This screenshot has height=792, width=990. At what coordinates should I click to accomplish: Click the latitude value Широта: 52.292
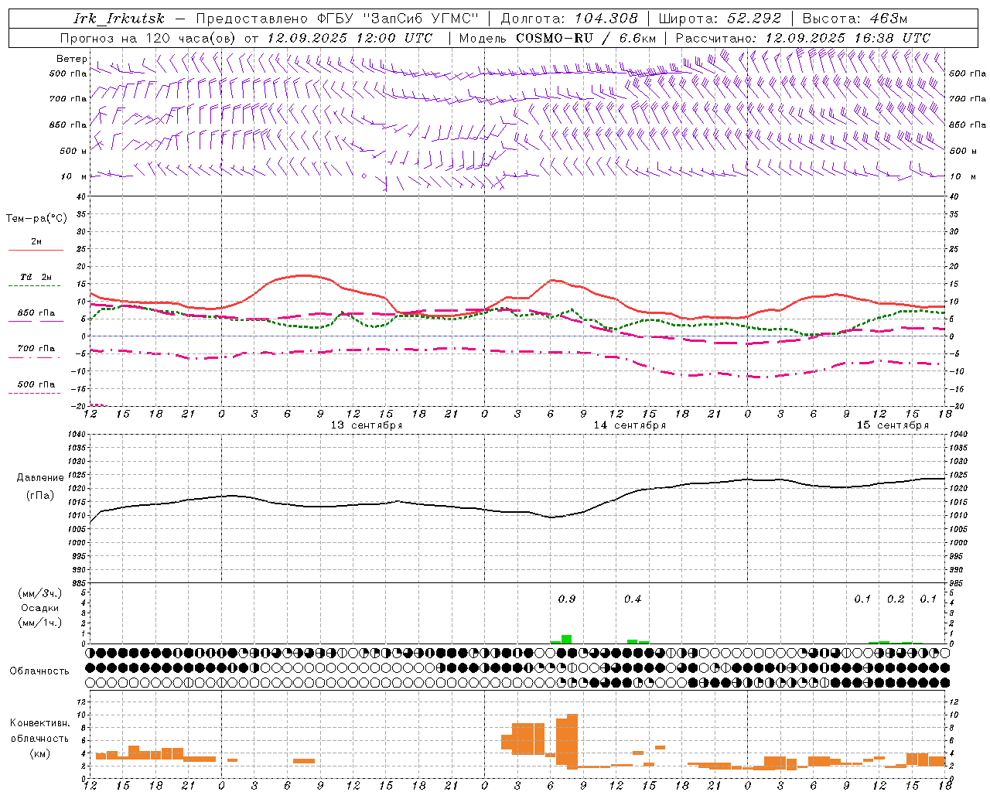[x=720, y=19]
